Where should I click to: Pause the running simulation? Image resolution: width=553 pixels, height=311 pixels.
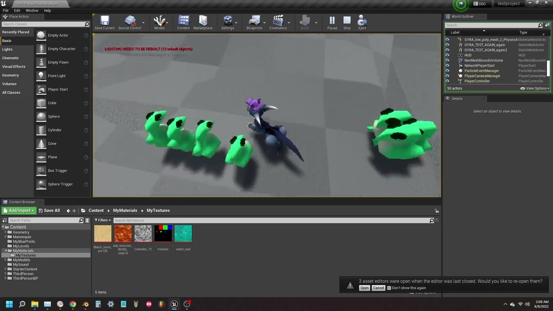(x=332, y=22)
